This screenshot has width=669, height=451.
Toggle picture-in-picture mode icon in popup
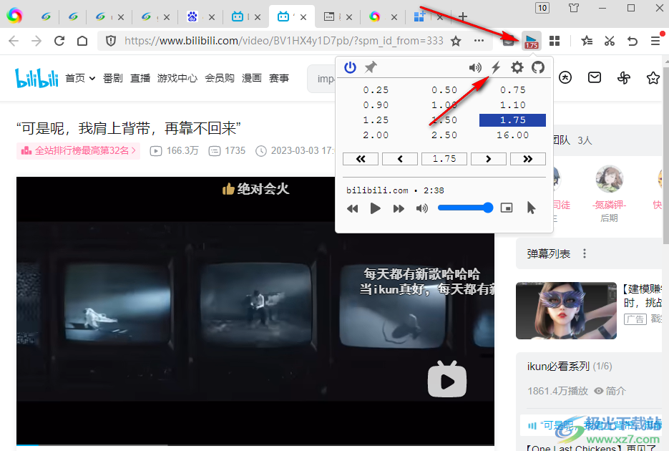[507, 208]
